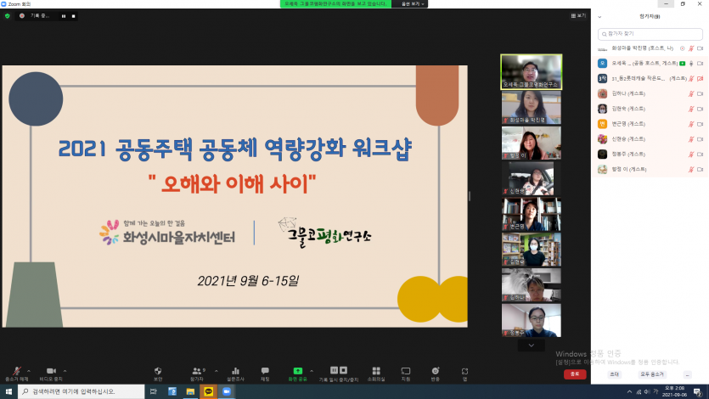Open share options arrow beside 화면 공유

click(x=312, y=371)
